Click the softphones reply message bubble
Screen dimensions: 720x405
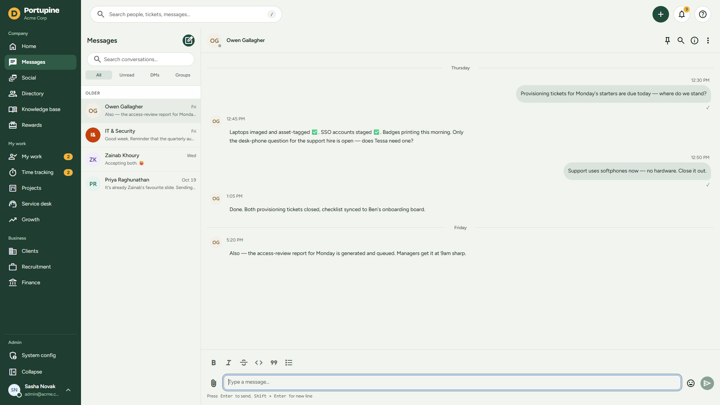(637, 171)
